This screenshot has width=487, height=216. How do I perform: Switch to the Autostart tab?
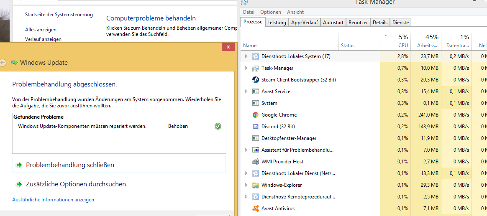pos(333,23)
